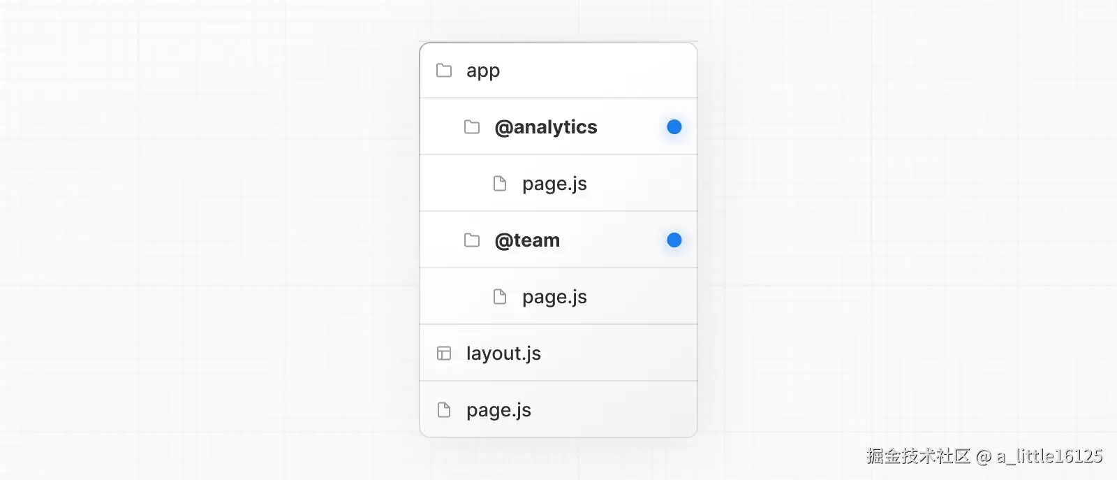Click the layout icon beside layout.js

pyautogui.click(x=444, y=354)
